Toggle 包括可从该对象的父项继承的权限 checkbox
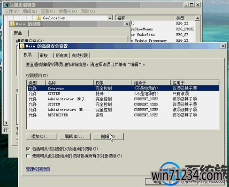Image resolution: width=229 pixels, height=187 pixels. 28,149
